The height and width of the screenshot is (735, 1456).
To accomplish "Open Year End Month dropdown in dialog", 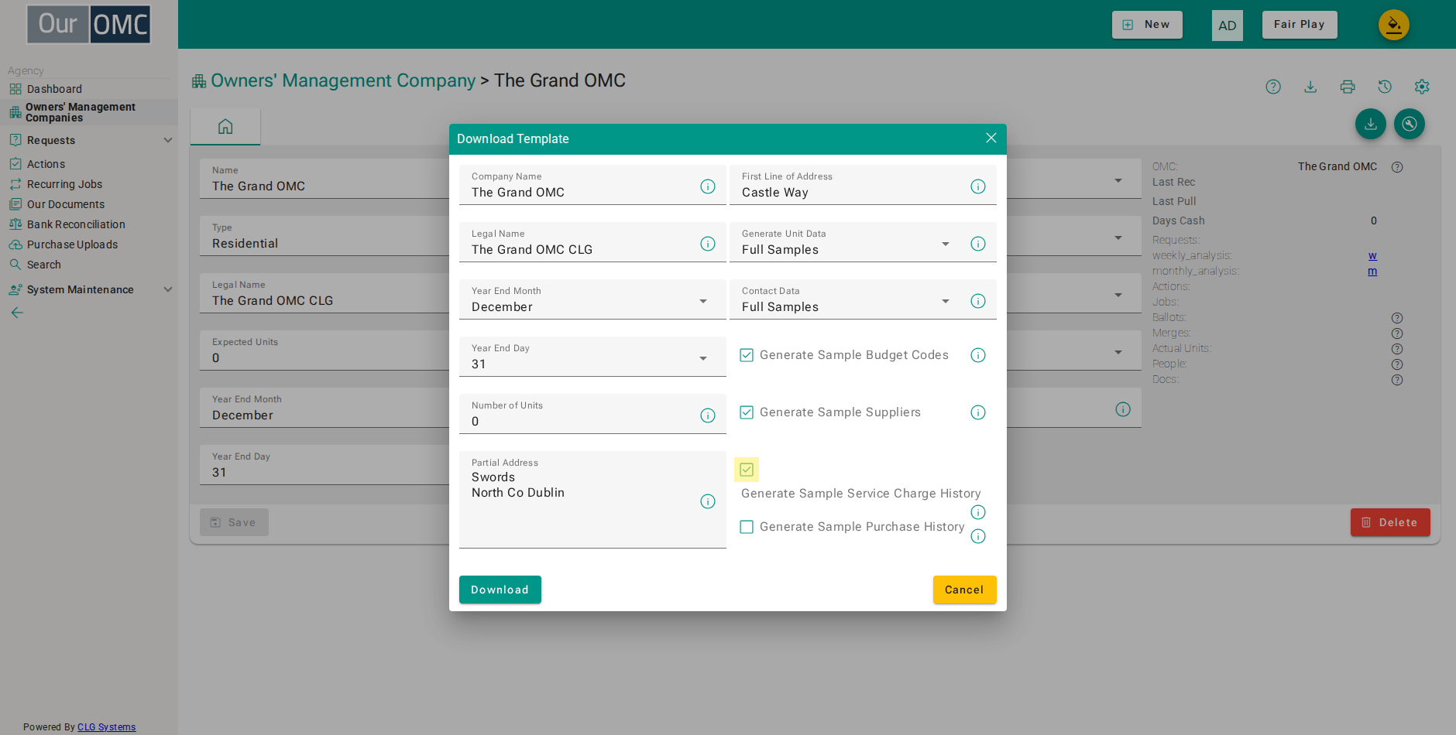I will pos(592,299).
